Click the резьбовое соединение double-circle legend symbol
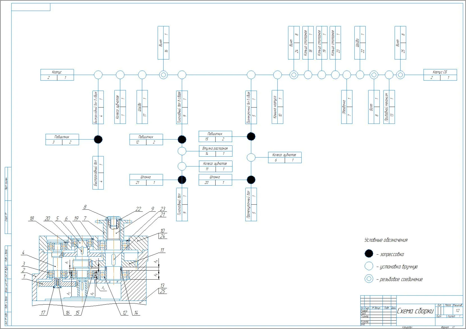The width and height of the screenshot is (466, 329). [369, 279]
